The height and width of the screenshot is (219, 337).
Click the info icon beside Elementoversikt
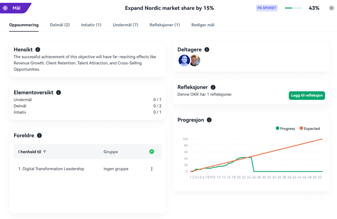point(59,93)
